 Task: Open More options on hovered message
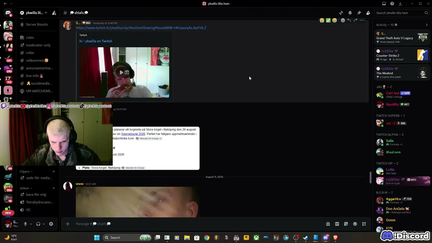coord(362,20)
